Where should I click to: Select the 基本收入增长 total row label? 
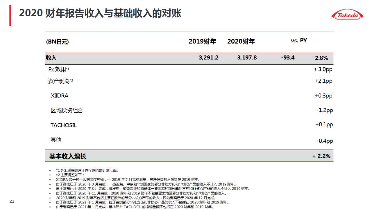(x=68, y=156)
